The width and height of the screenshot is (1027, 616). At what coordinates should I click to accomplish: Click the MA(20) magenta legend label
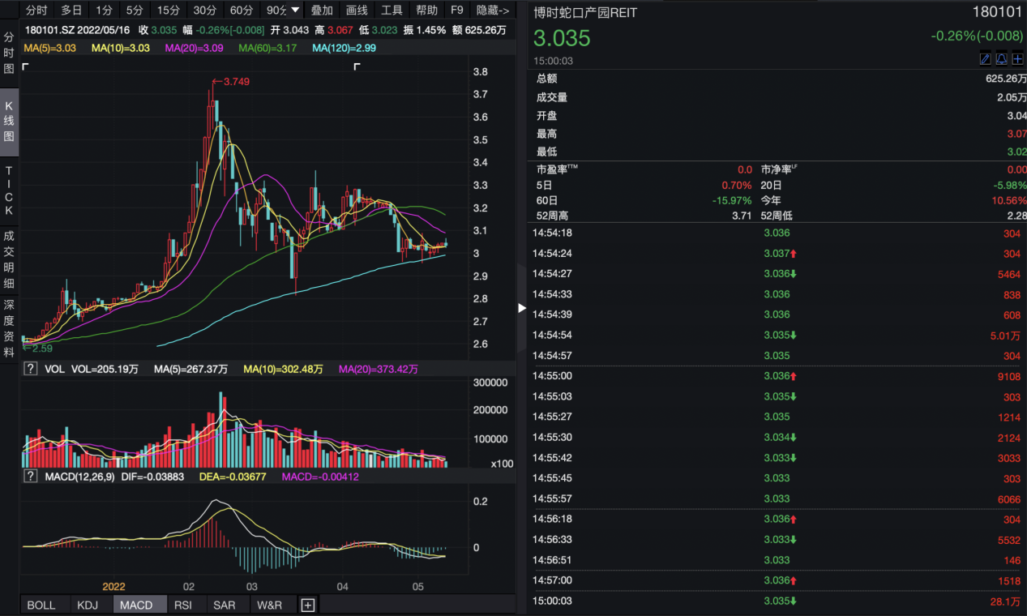pyautogui.click(x=194, y=48)
